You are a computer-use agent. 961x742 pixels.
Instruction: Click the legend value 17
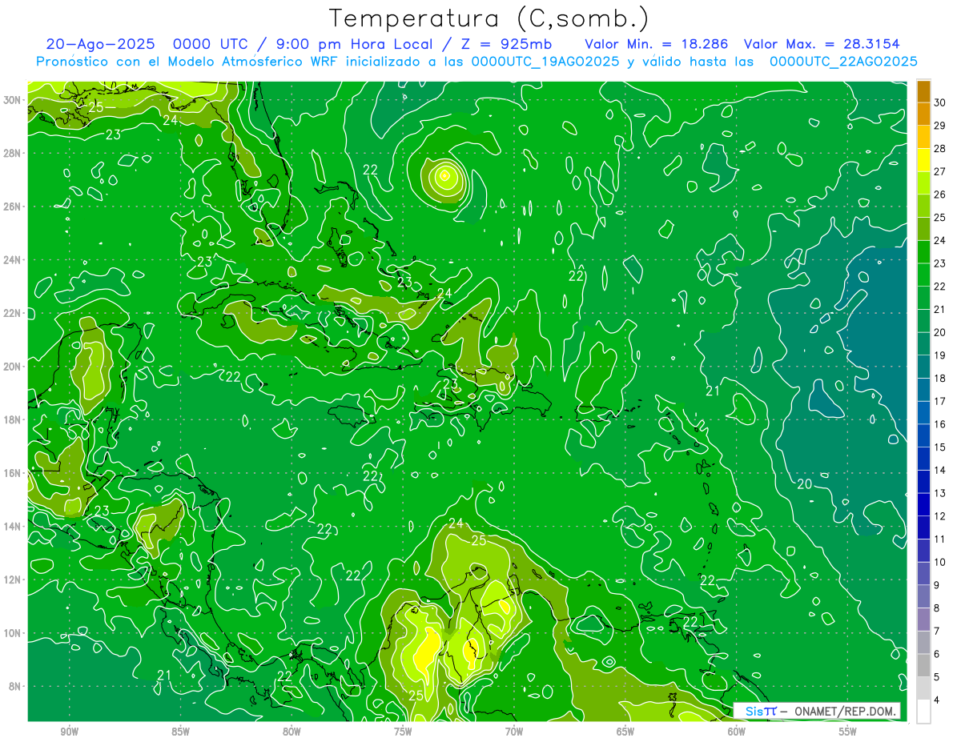point(939,401)
